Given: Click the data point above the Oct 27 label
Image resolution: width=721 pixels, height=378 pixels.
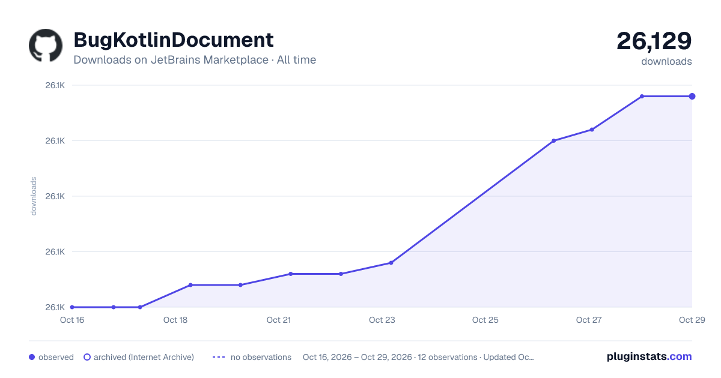Looking at the screenshot, I should (592, 130).
